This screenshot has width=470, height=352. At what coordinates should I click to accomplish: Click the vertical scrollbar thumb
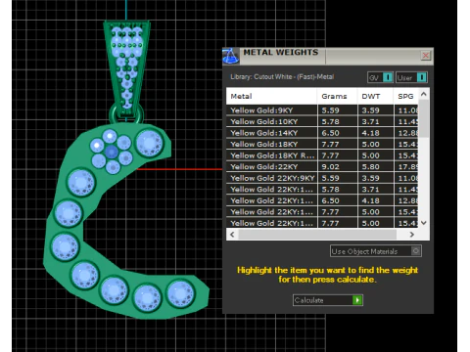[x=424, y=119]
